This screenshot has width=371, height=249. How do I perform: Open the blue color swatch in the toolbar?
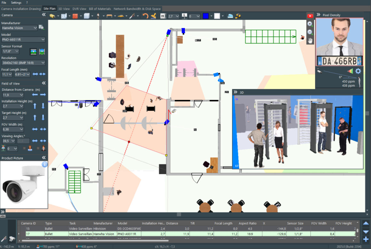point(205,15)
